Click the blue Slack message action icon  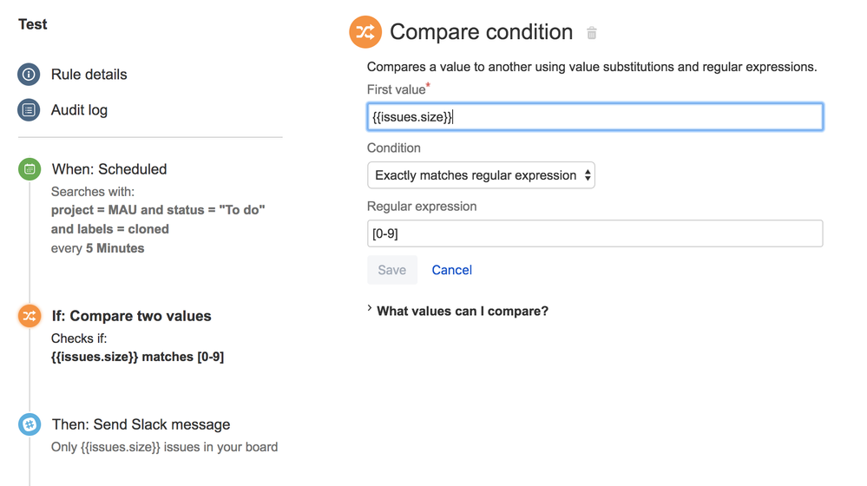click(x=30, y=424)
